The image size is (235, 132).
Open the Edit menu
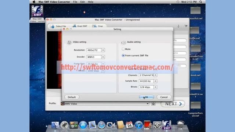click(82, 2)
